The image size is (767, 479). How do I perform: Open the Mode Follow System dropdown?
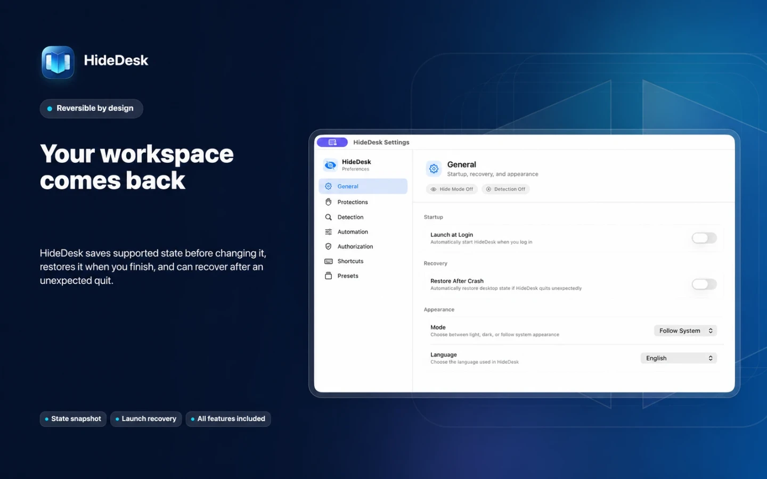pyautogui.click(x=685, y=331)
